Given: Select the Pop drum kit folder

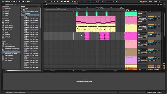Looking at the screenshot, I should coord(9,55).
